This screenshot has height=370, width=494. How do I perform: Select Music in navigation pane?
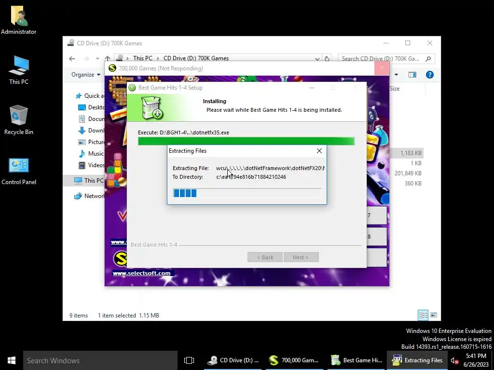[91, 154]
